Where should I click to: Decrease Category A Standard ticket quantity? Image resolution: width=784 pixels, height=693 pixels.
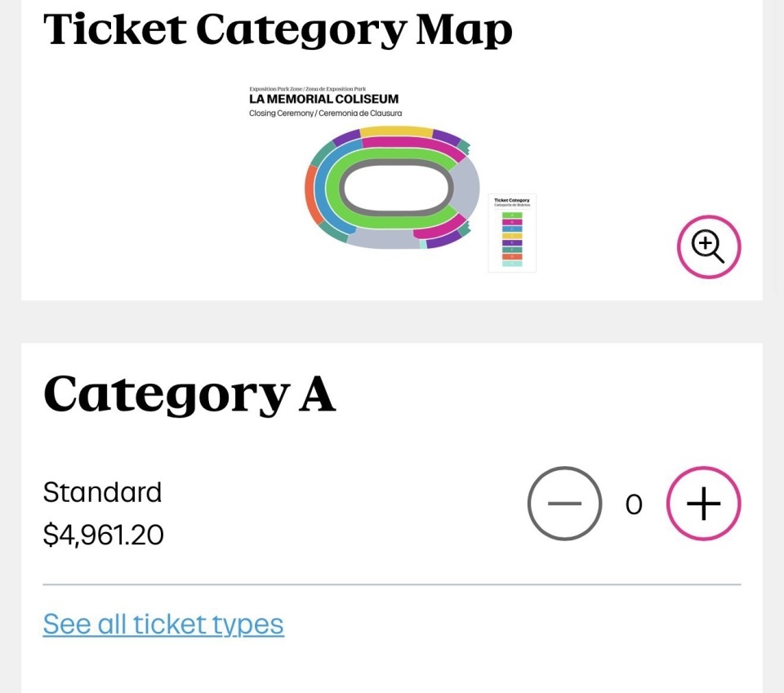564,504
